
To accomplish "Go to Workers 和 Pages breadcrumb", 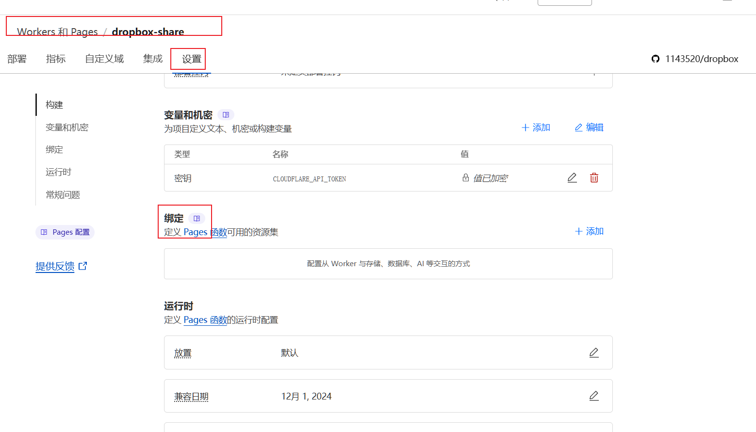I will [57, 32].
